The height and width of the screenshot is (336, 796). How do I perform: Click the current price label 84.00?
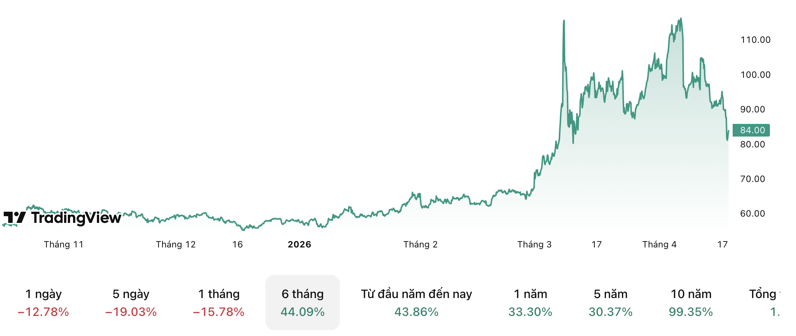pyautogui.click(x=752, y=130)
